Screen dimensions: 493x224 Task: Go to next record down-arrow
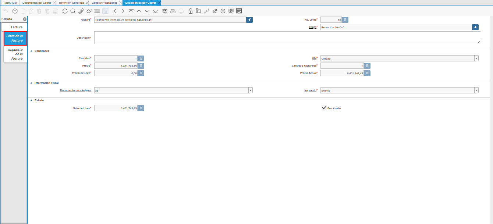point(147,11)
